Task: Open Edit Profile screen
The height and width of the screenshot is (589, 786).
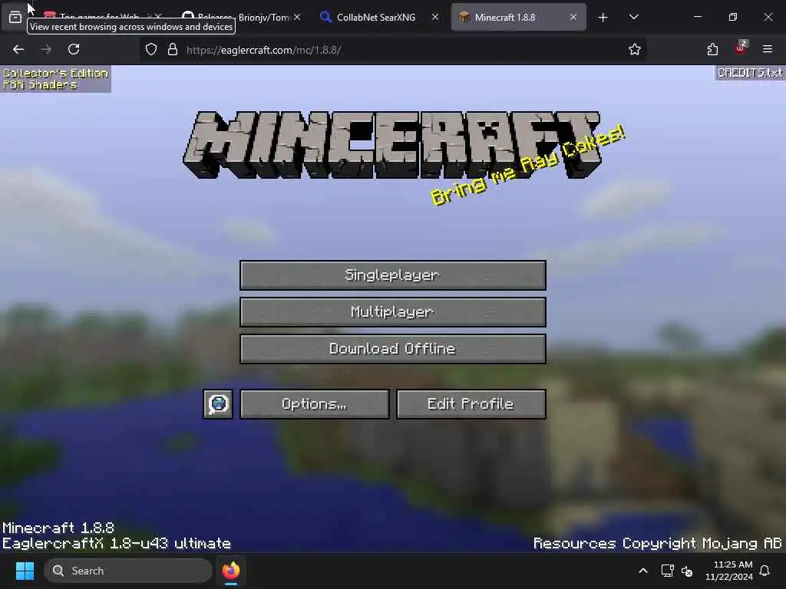Action: pos(471,403)
